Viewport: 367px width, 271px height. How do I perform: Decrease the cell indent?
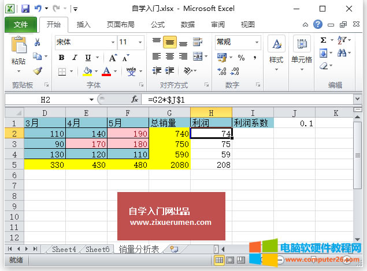point(157,70)
